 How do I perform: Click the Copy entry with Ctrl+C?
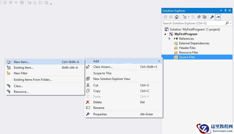[x=123, y=91]
